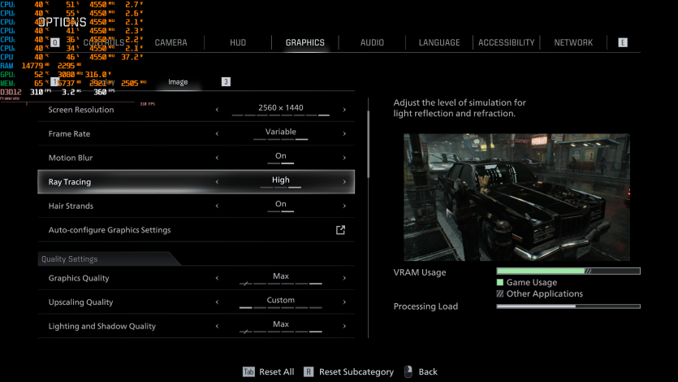Click the external link icon for Auto-configure
This screenshot has height=382, width=678.
tap(341, 230)
